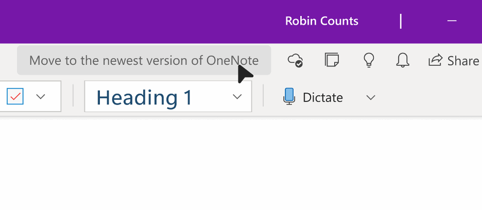Start dictation with the blue microphone icon
The height and width of the screenshot is (210, 482).
coord(289,97)
